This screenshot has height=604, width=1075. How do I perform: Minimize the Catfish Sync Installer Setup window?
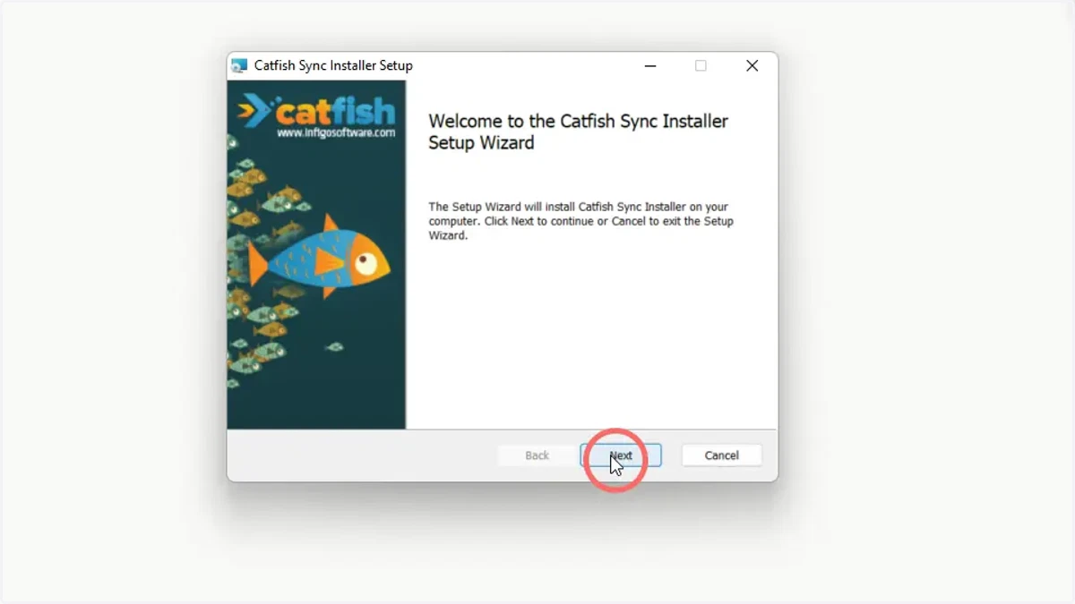point(650,65)
